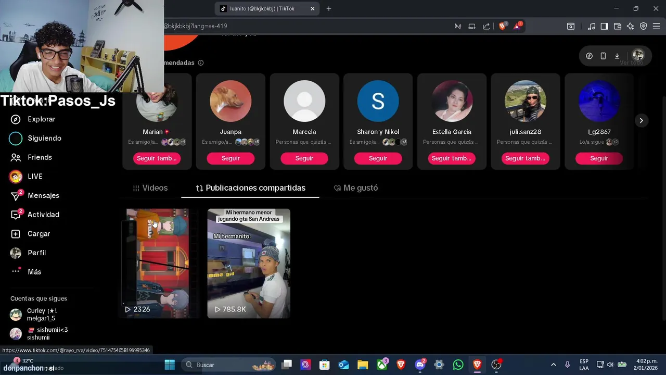Open the Explorar compass icon in sidebar
This screenshot has height=375, width=666.
coord(16,119)
